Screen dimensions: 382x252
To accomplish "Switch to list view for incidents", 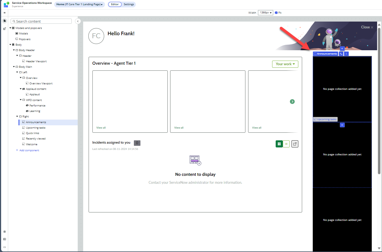I will [286, 144].
